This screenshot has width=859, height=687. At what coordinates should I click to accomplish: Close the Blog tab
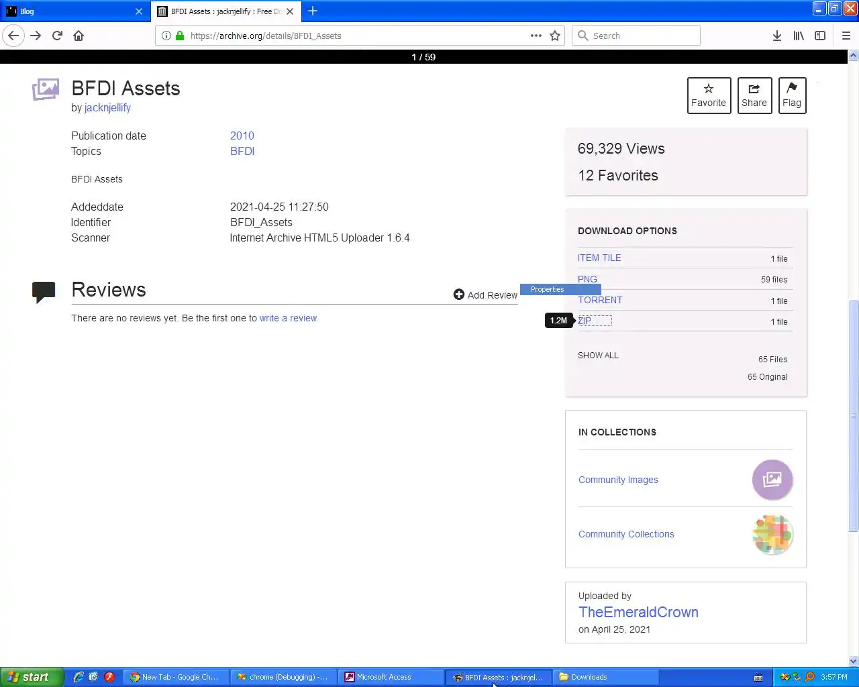[139, 11]
